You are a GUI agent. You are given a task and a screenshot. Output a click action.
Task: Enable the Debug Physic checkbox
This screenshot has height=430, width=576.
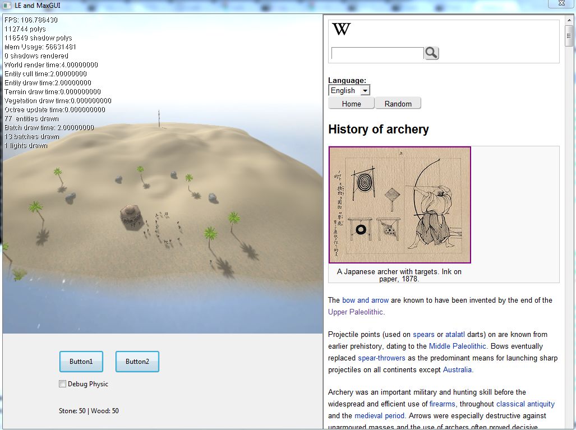pos(62,384)
